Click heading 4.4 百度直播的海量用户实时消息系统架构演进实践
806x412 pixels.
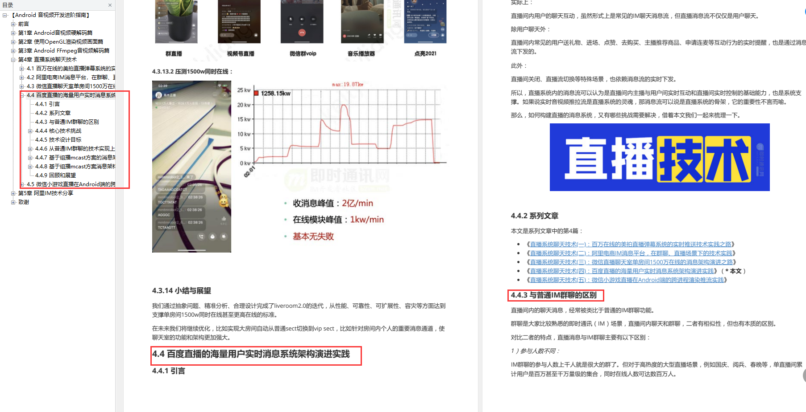[x=251, y=354]
